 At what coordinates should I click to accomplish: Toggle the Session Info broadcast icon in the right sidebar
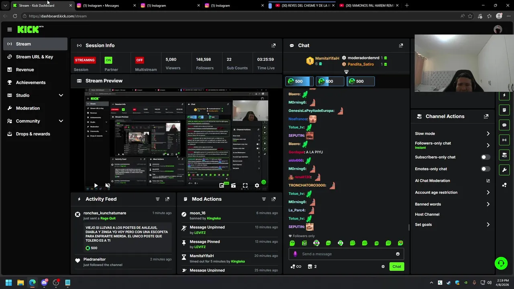(504, 140)
